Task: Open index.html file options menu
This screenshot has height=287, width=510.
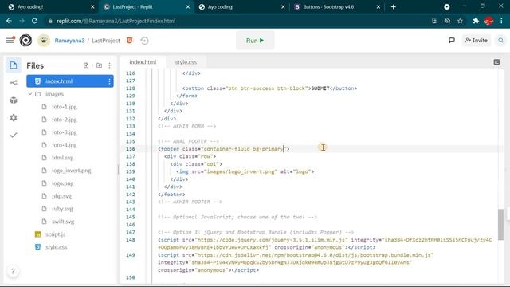Action: tap(109, 81)
